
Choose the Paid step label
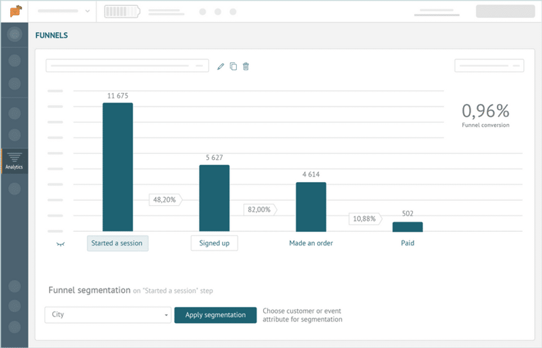(408, 243)
